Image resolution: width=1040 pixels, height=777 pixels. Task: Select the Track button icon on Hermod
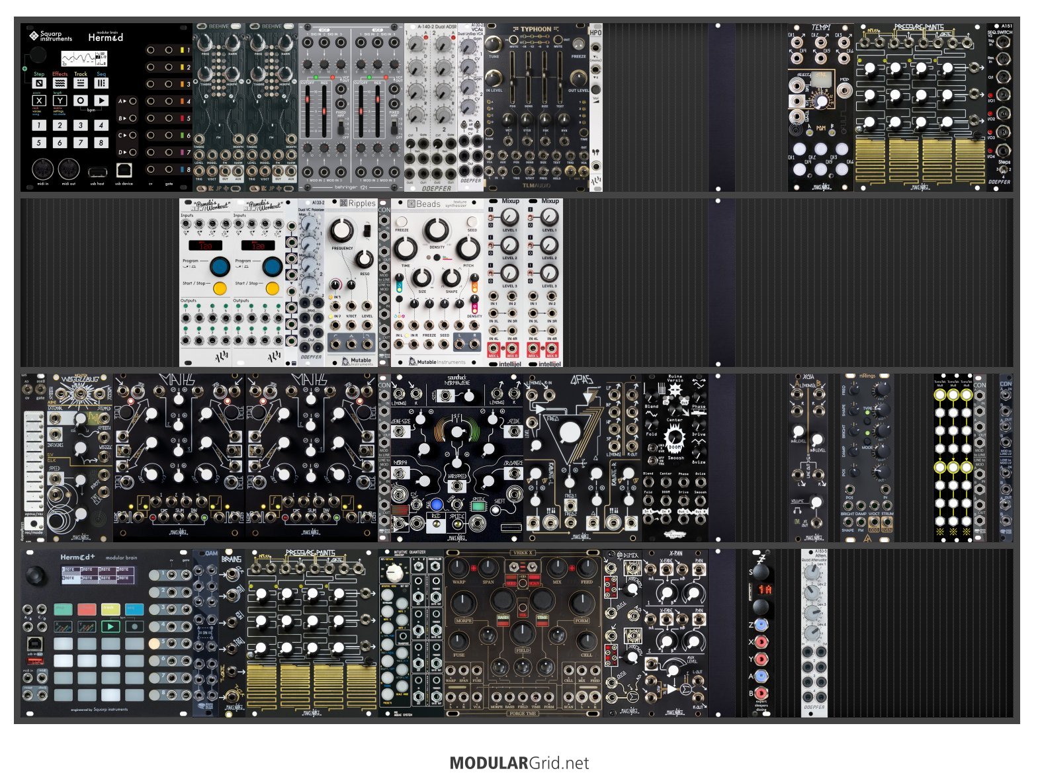(81, 83)
